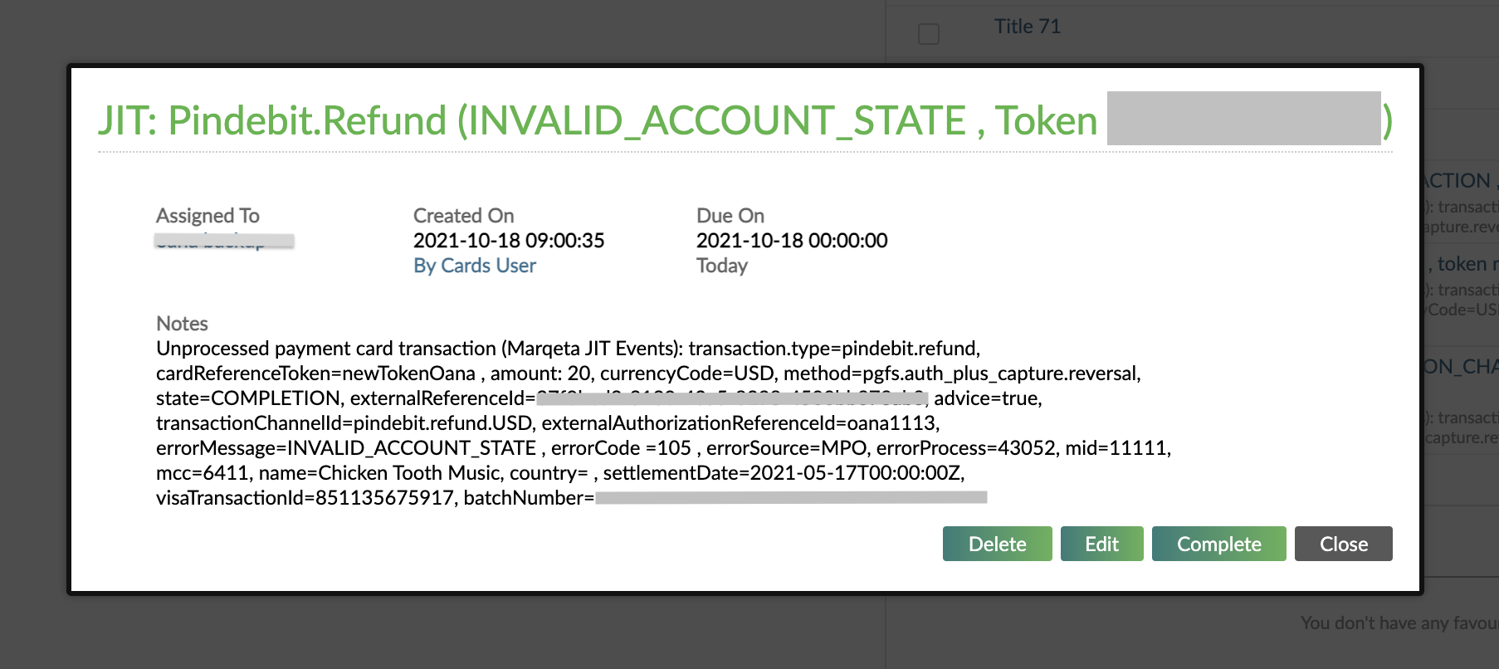The width and height of the screenshot is (1499, 669).
Task: Open the By Cards User link
Action: tap(475, 266)
